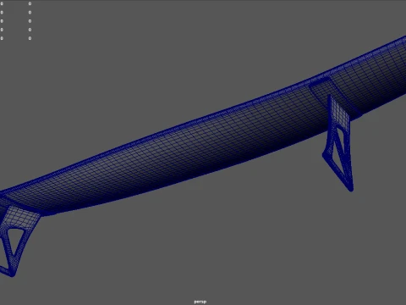Select the right triangular support bracket mesh
Image resolution: width=406 pixels, height=305 pixels.
click(x=339, y=142)
